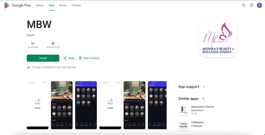Switch to the Games tab
Image resolution: width=265 pixels, height=135 pixels.
tap(40, 5)
